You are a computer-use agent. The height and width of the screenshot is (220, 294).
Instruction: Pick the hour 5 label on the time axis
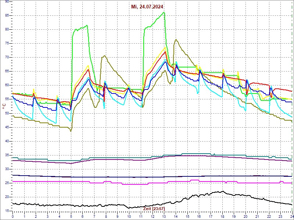click(x=71, y=216)
